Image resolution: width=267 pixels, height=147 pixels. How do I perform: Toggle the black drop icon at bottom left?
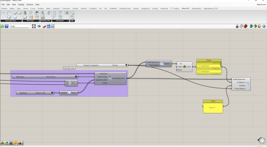click(11, 143)
